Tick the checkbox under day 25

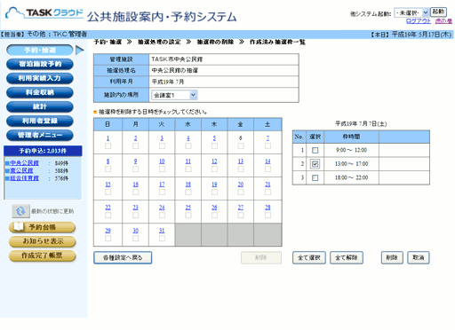click(188, 215)
